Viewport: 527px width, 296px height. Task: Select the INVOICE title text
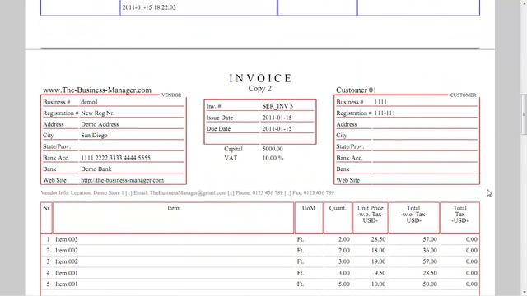point(260,78)
